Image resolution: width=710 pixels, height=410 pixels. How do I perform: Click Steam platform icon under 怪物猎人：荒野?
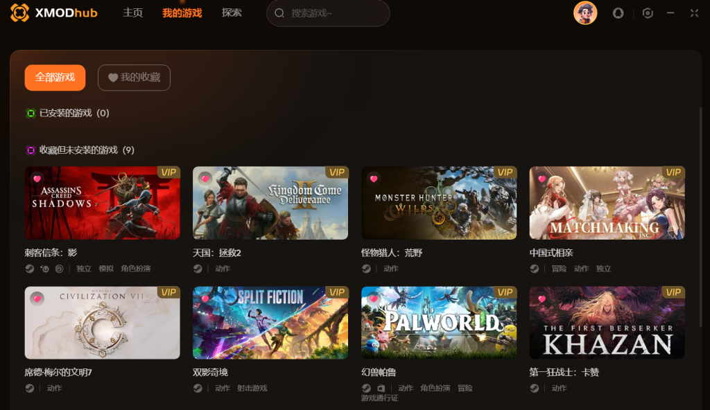[x=366, y=268]
